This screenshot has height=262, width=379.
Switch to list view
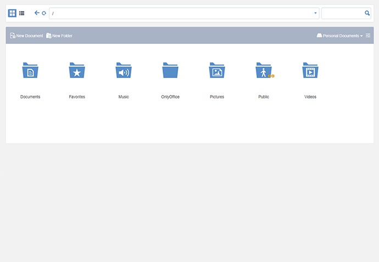click(21, 13)
